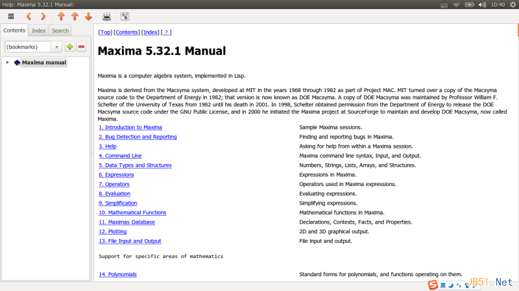This screenshot has width=519, height=291.
Task: Go back to previous help page
Action: tap(29, 16)
